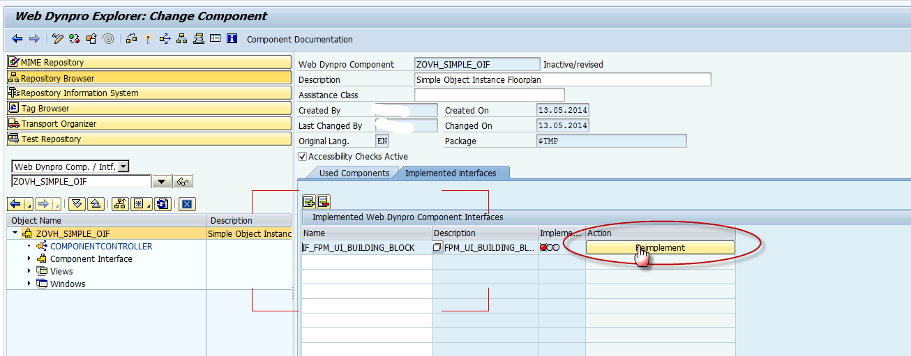Select COMPONENTCONTROLLER in the tree

(101, 247)
